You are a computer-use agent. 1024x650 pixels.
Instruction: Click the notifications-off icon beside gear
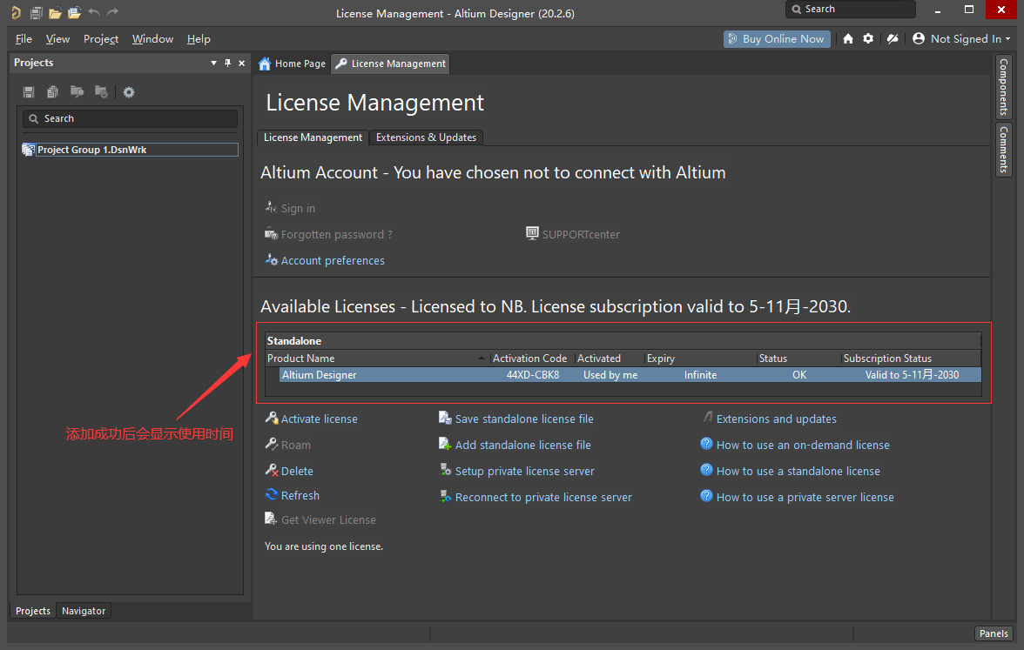[892, 39]
